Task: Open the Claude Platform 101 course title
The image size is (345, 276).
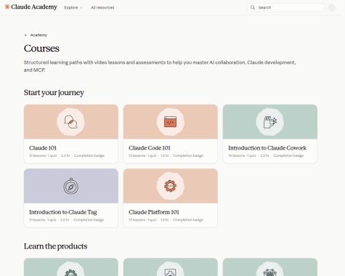Action: [154, 212]
